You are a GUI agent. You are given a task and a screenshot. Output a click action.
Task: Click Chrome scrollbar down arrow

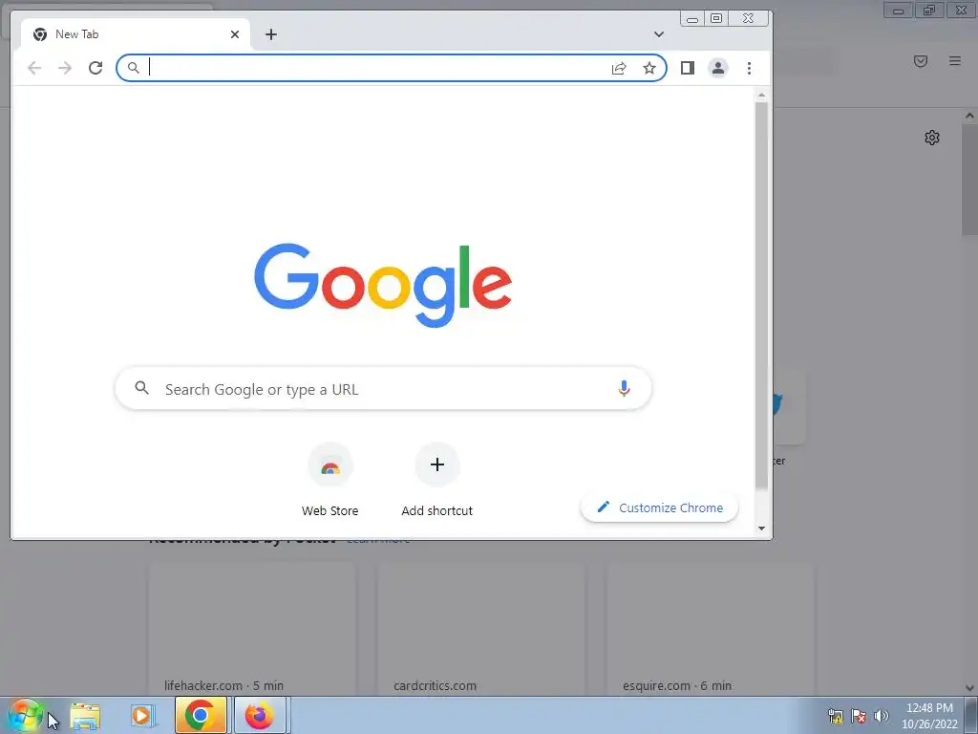(x=761, y=529)
